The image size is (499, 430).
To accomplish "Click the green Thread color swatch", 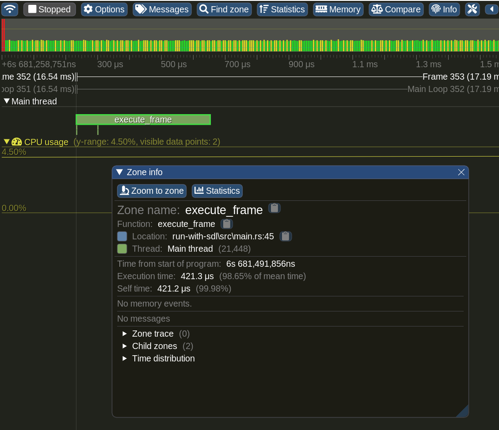I will (122, 249).
